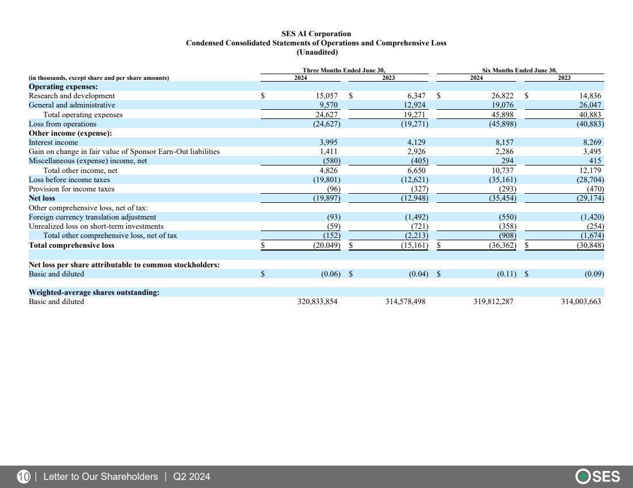The image size is (633, 488).
Task: Select the 'Total comprehensive loss' row label
Action: tap(71, 245)
